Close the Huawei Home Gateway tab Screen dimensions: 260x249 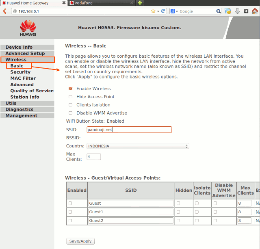[x=64, y=3]
